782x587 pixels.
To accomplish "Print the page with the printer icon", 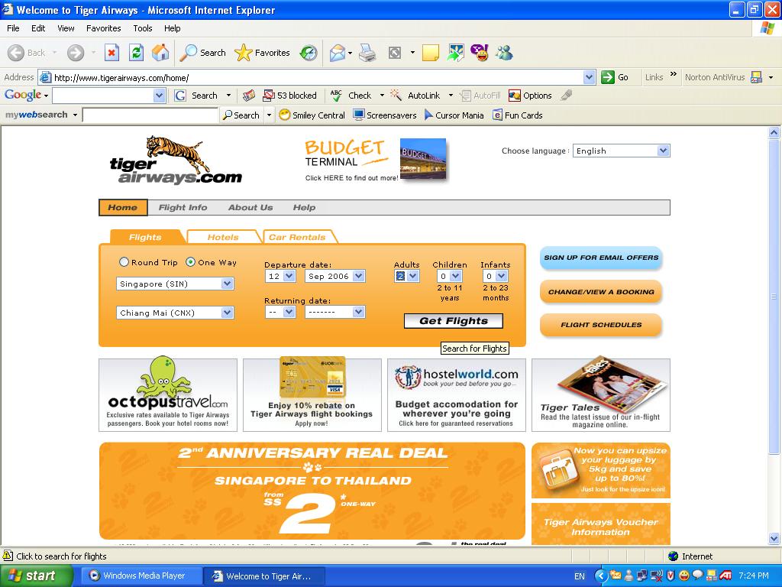I will coord(367,53).
